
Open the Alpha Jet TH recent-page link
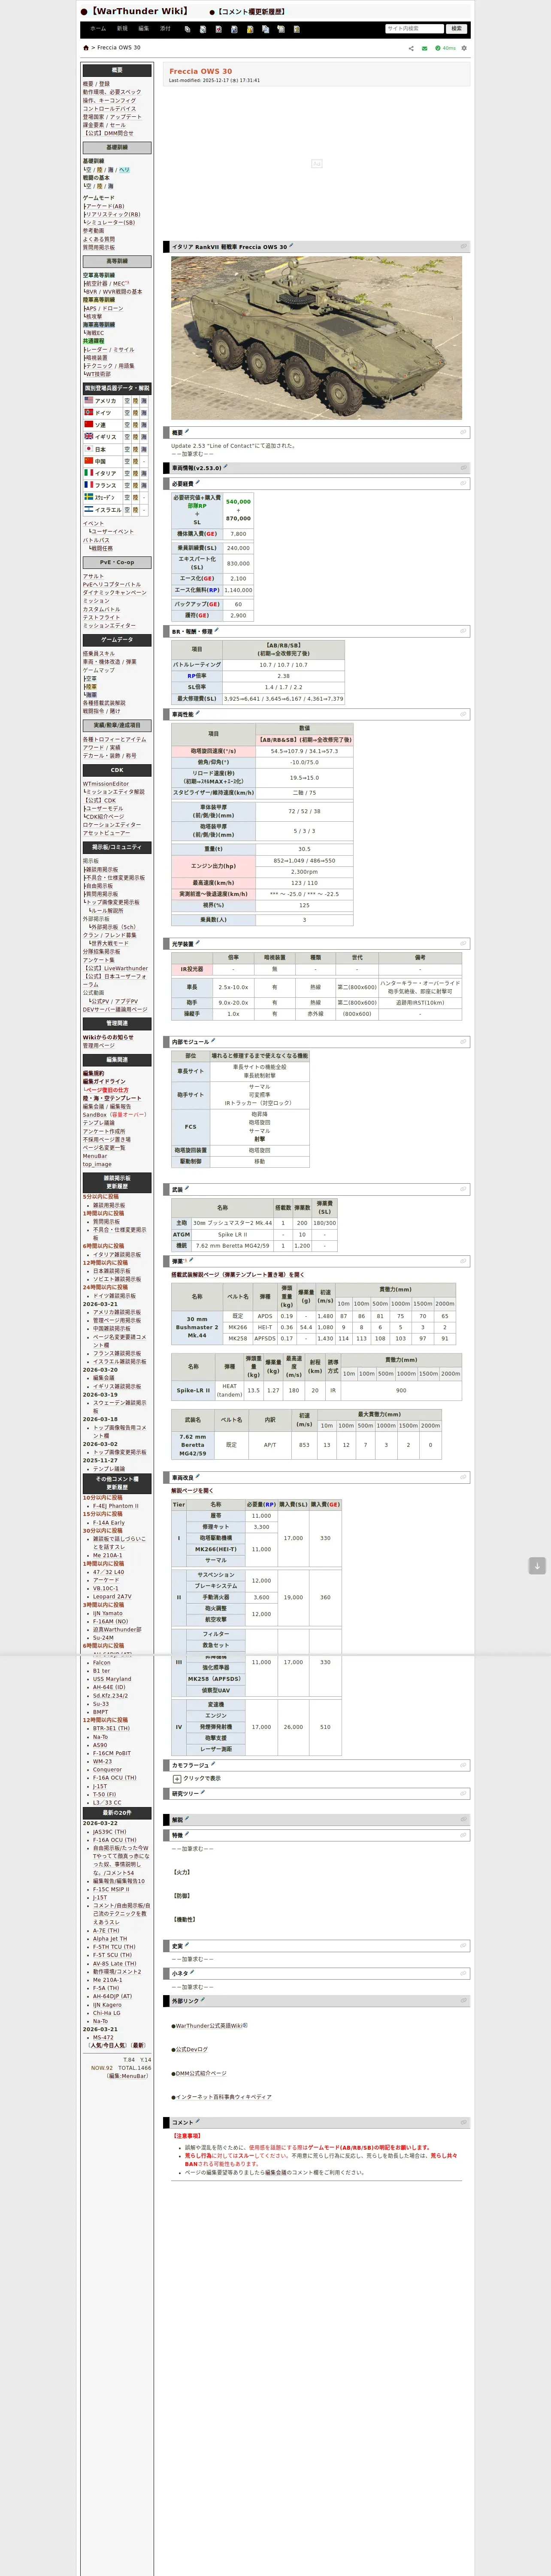pyautogui.click(x=110, y=1939)
